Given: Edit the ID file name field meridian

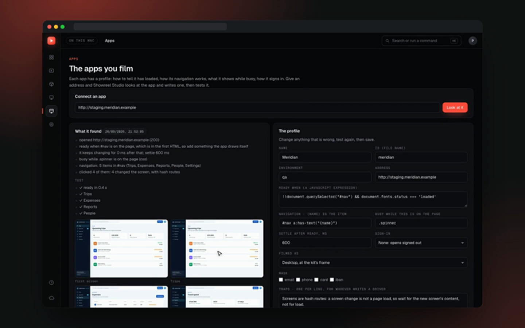Looking at the screenshot, I should (421, 157).
